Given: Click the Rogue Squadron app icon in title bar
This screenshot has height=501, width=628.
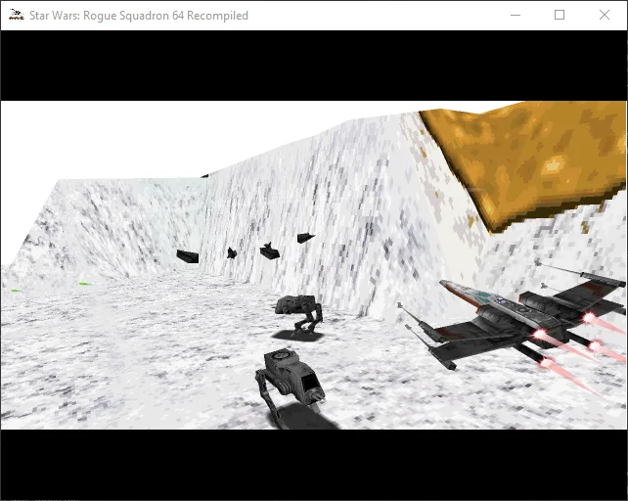Looking at the screenshot, I should click(16, 16).
